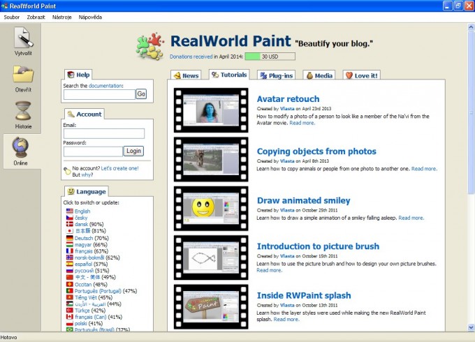
Task: Switch language to magyar
Action: (83, 244)
